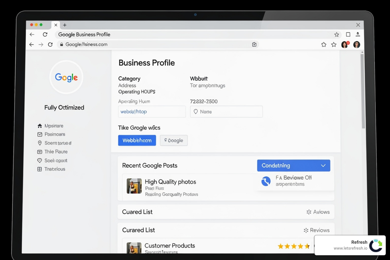Click the website input field showing "webdr//htop"
The width and height of the screenshot is (390, 260).
(x=152, y=111)
